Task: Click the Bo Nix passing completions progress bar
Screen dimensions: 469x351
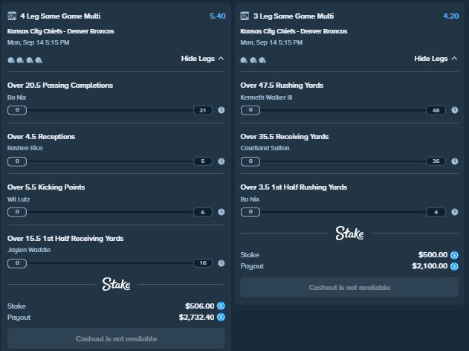Action: pyautogui.click(x=110, y=110)
